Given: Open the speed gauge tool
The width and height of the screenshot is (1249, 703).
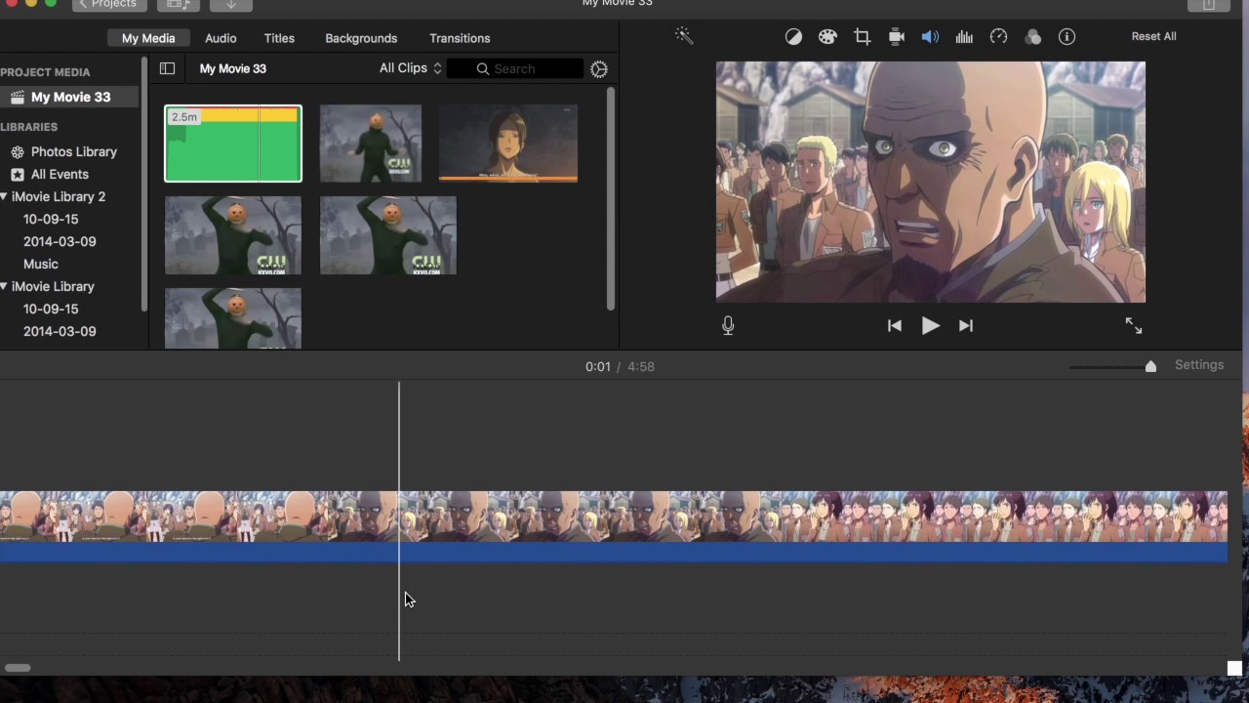Looking at the screenshot, I should tap(998, 37).
